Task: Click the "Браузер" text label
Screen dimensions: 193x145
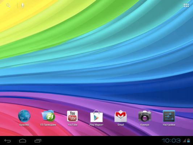Action: point(24,125)
